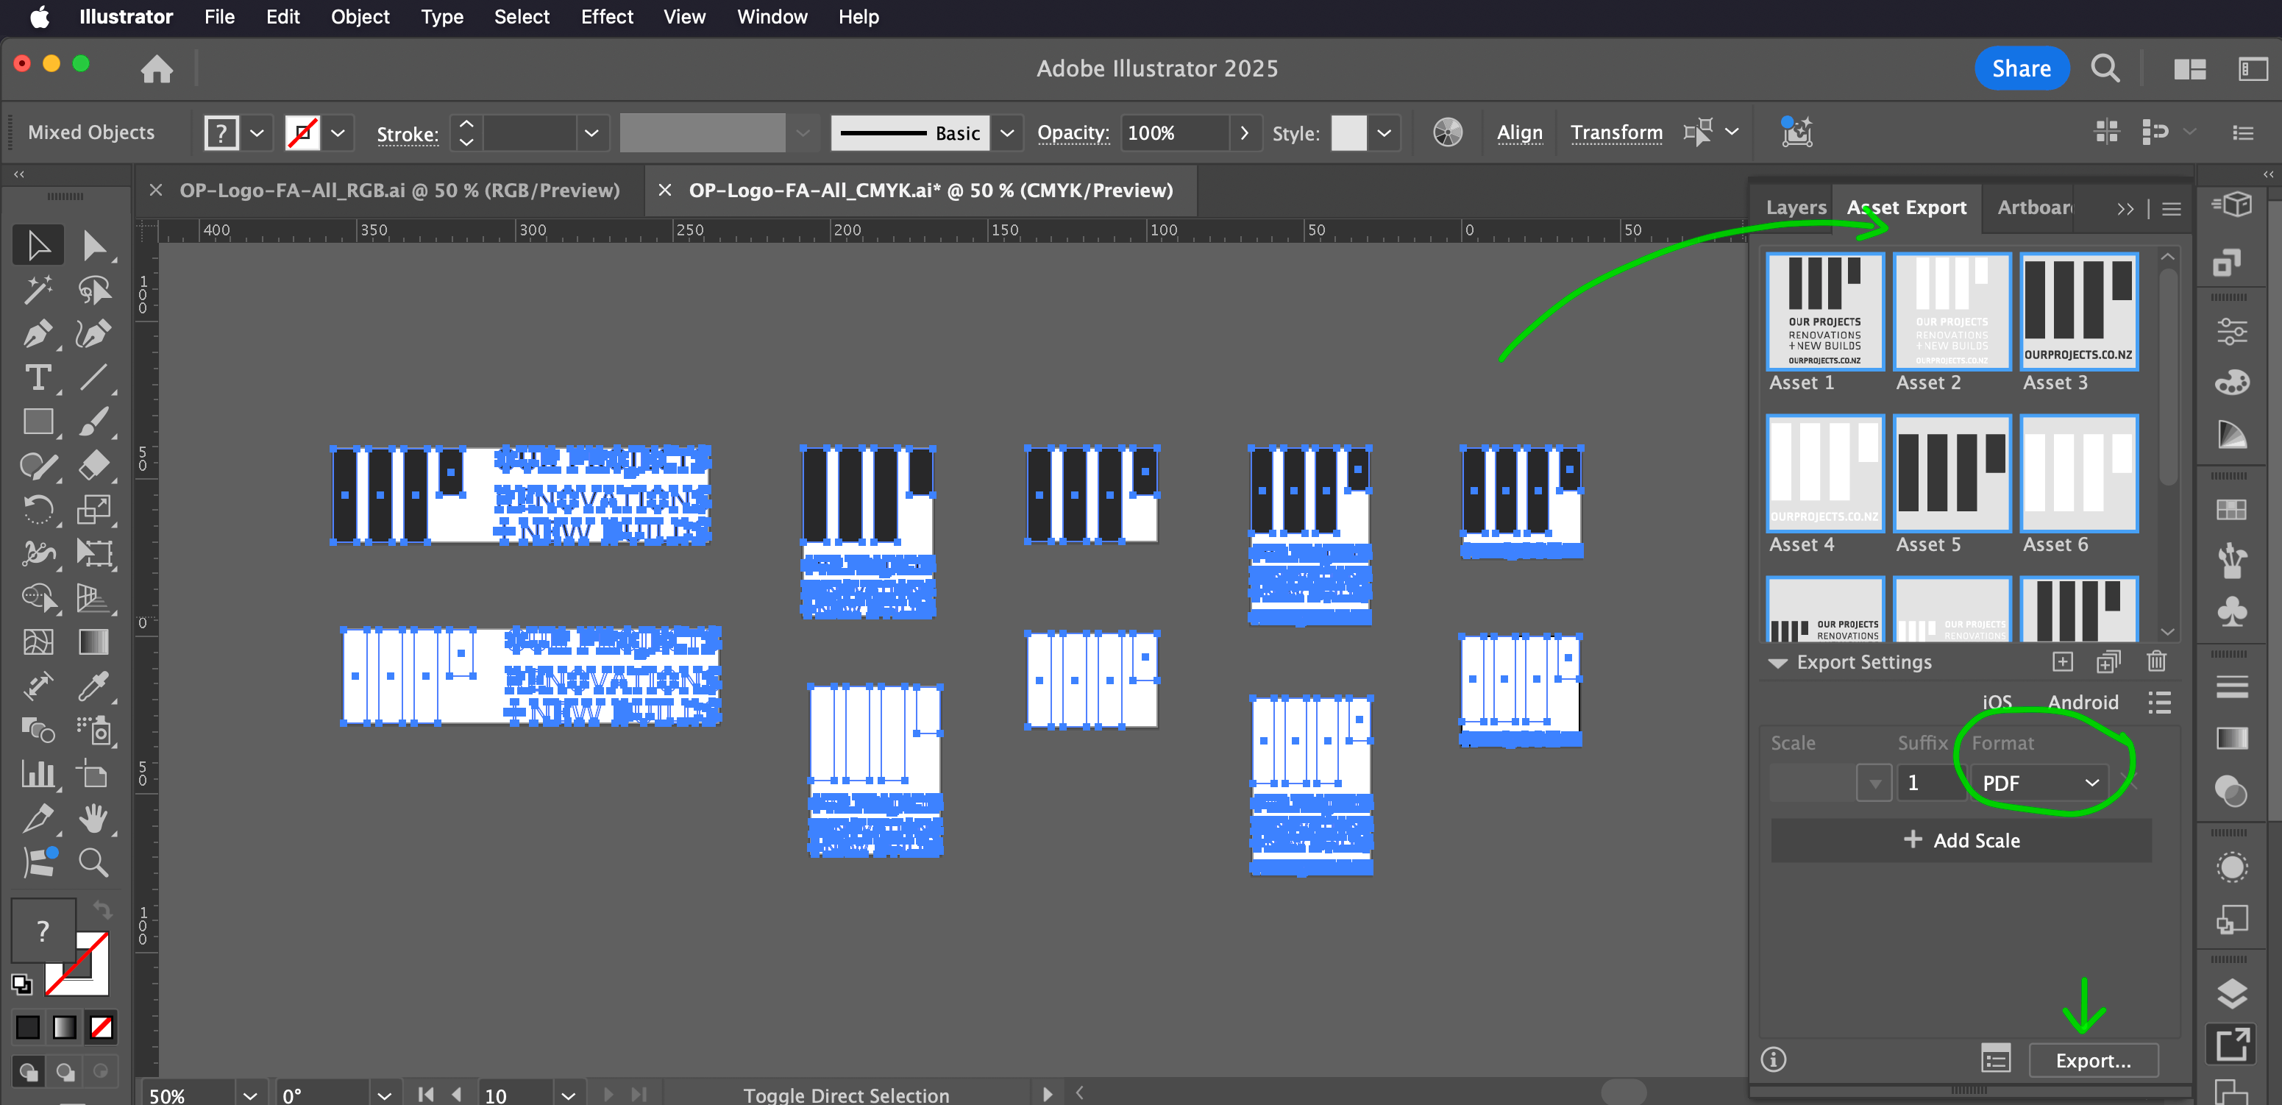Screen dimensions: 2282x1105
Task: Open the File menu
Action: pyautogui.click(x=218, y=17)
